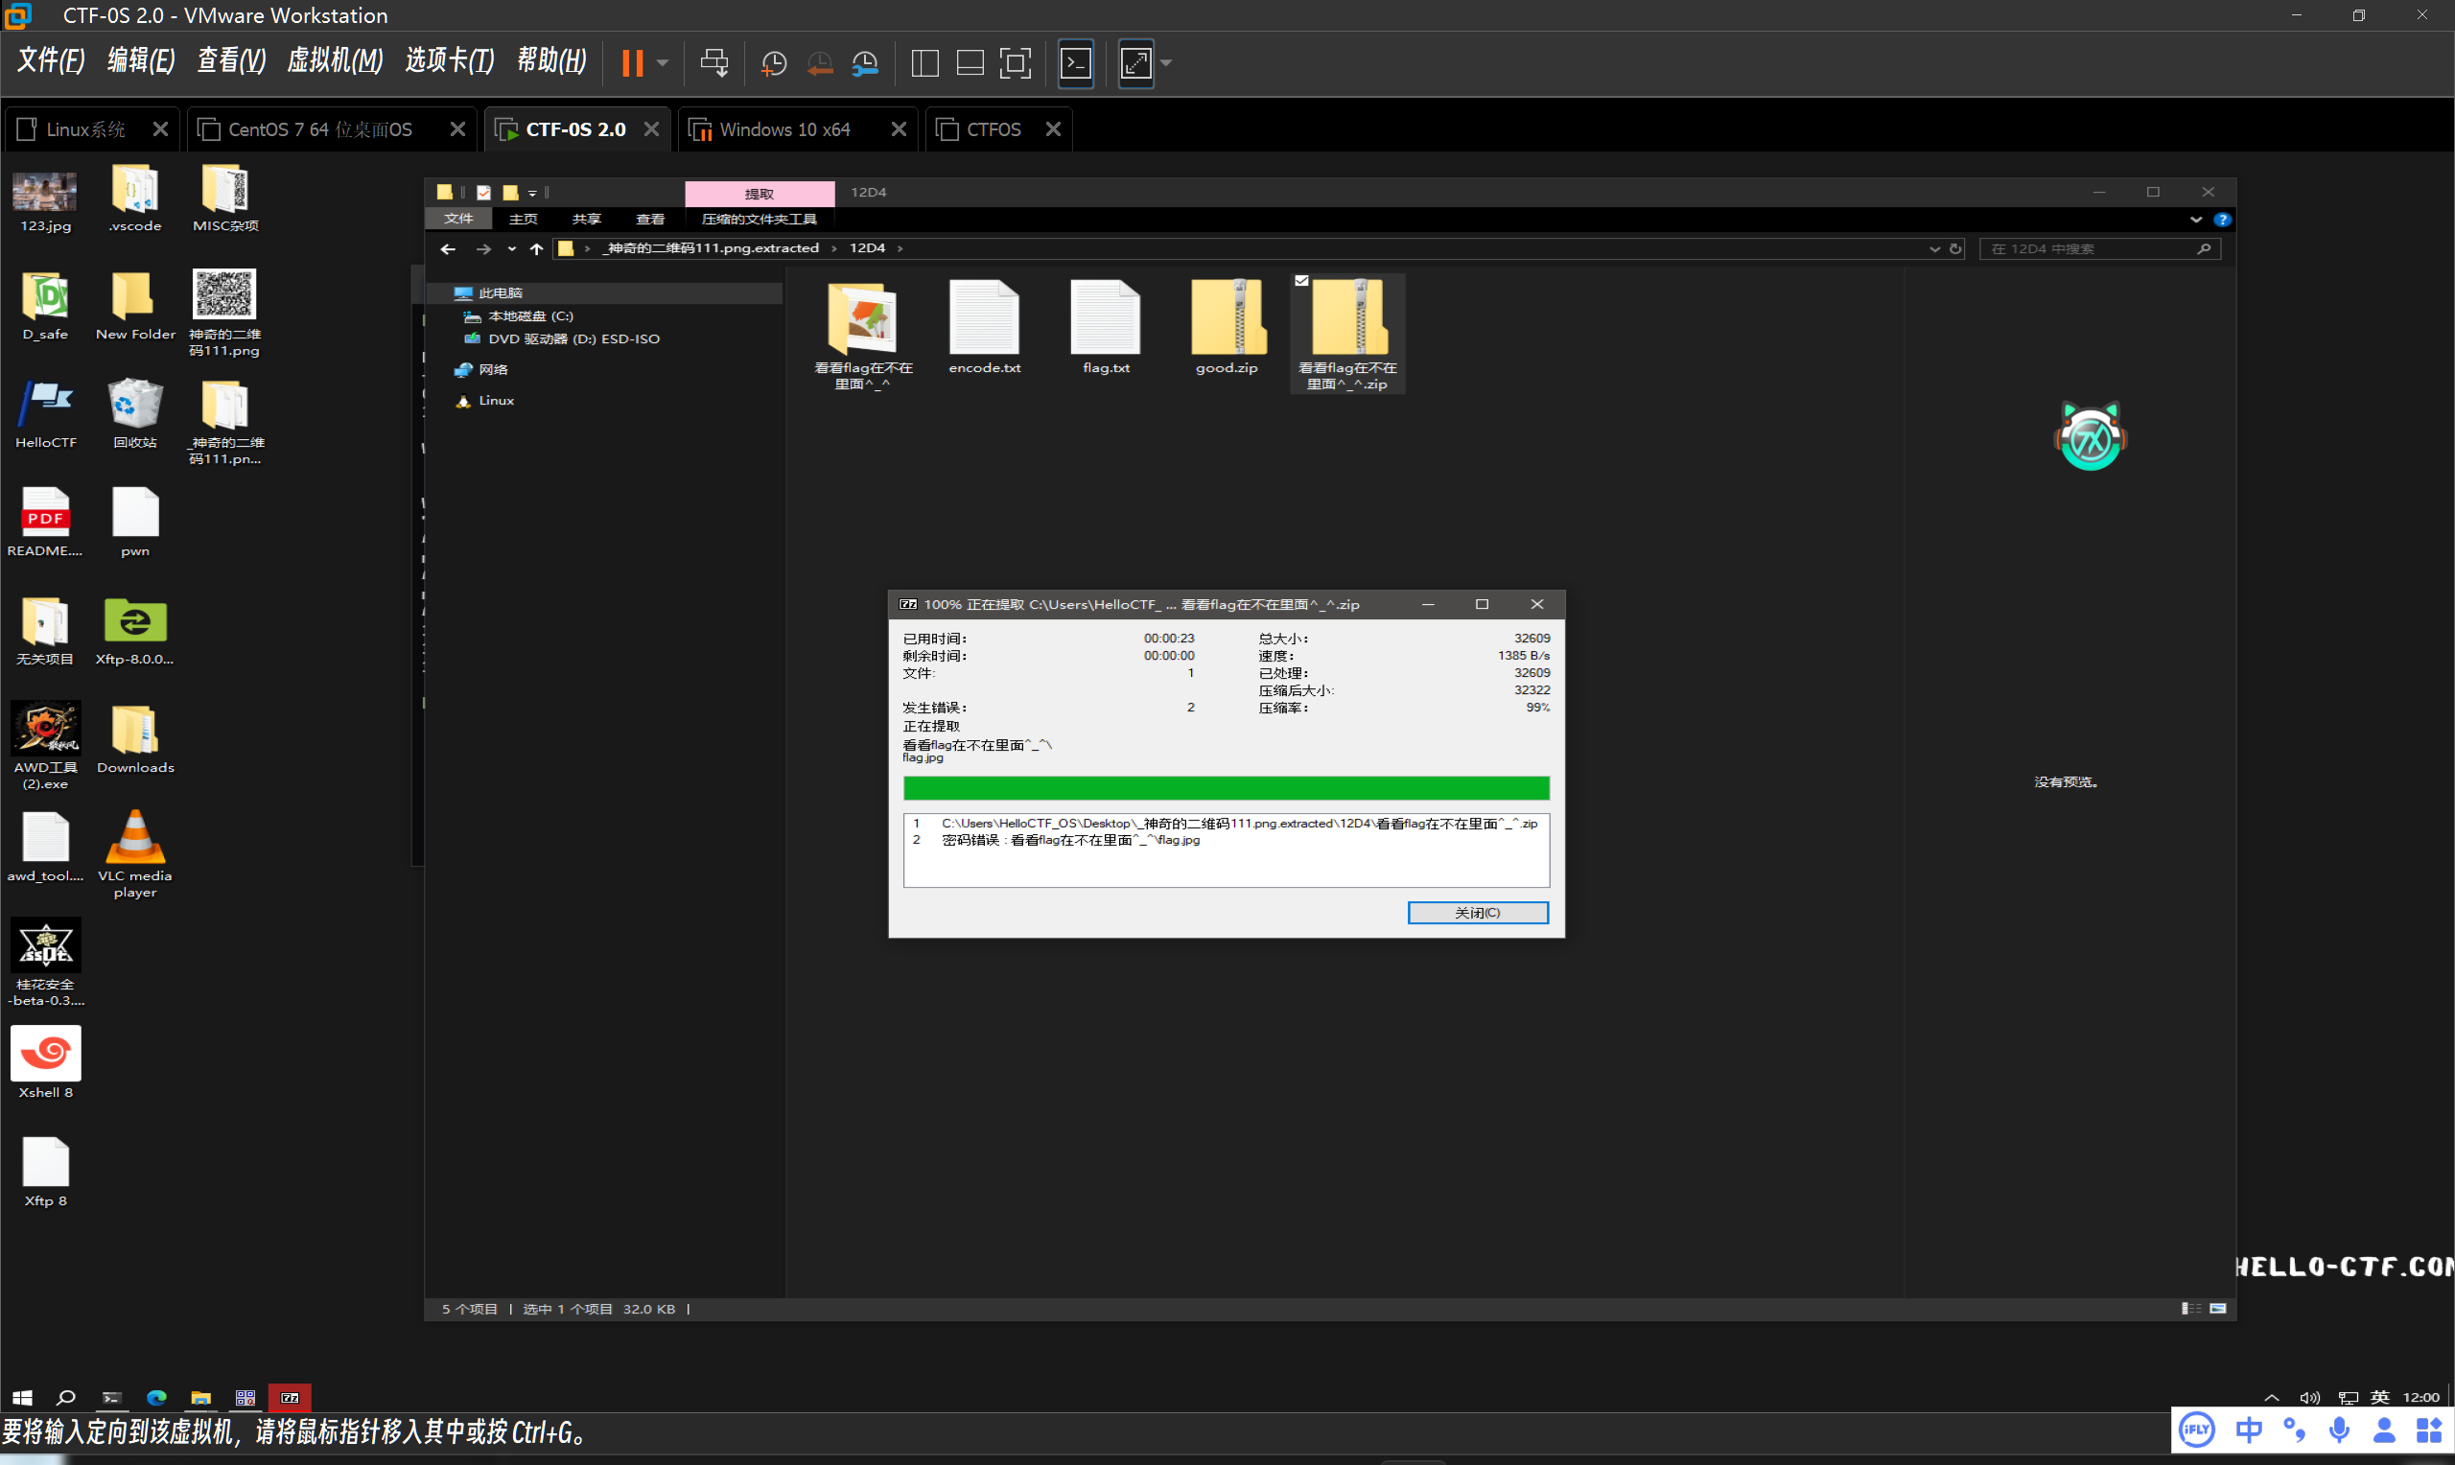
Task: Toggle the large icons view button
Action: click(2218, 1308)
